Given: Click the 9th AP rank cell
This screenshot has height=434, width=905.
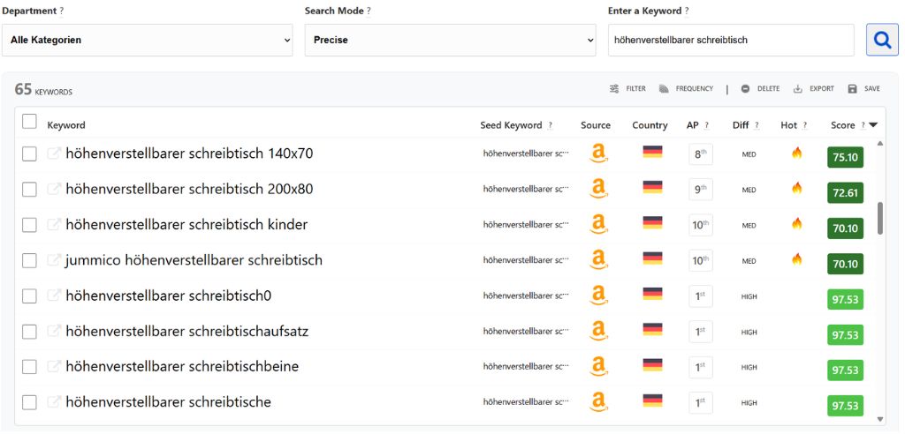Looking at the screenshot, I should click(700, 189).
